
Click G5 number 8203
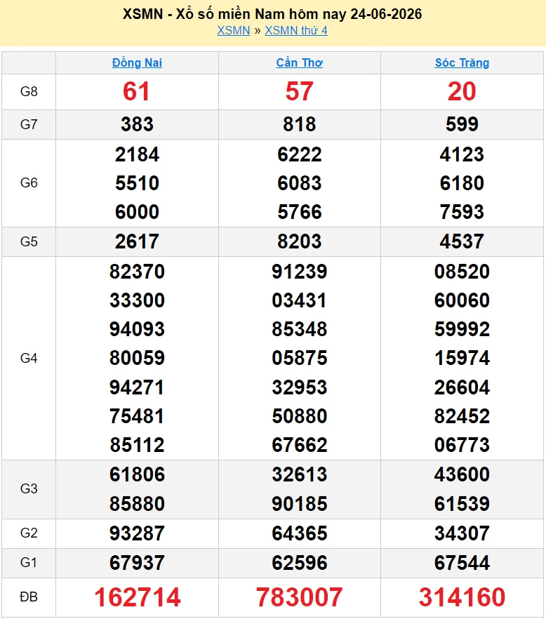[x=299, y=241]
